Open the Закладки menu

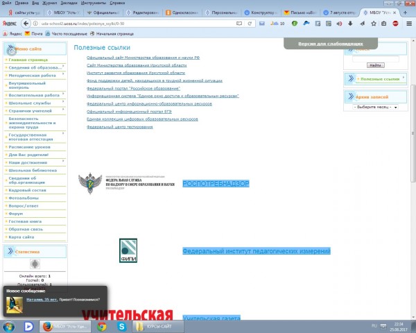point(69,3)
